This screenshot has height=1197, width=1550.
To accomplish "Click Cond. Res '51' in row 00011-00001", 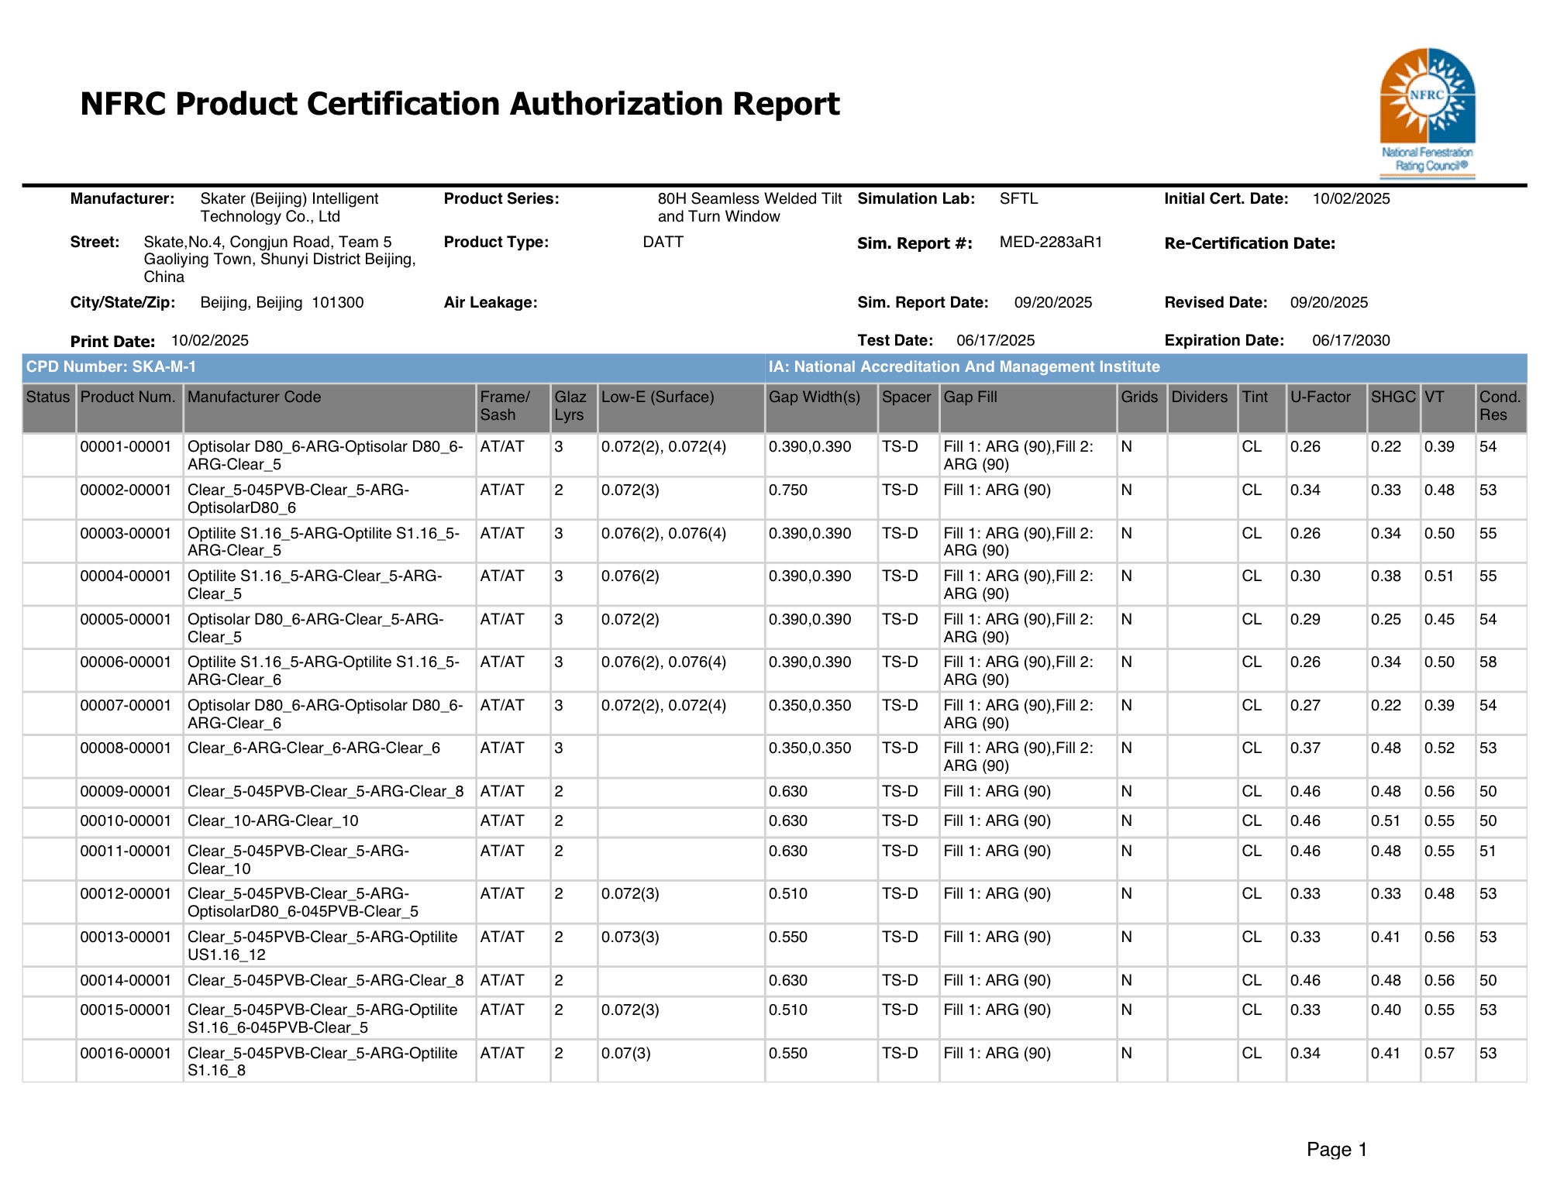I will 1488,851.
